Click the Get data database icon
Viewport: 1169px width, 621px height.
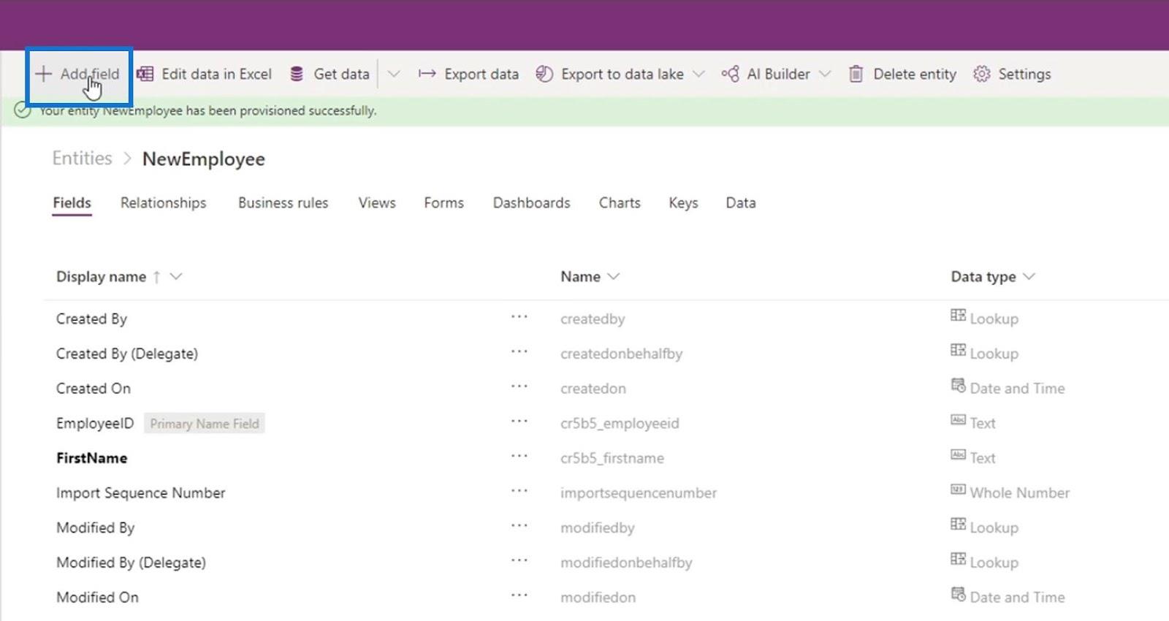coord(297,74)
